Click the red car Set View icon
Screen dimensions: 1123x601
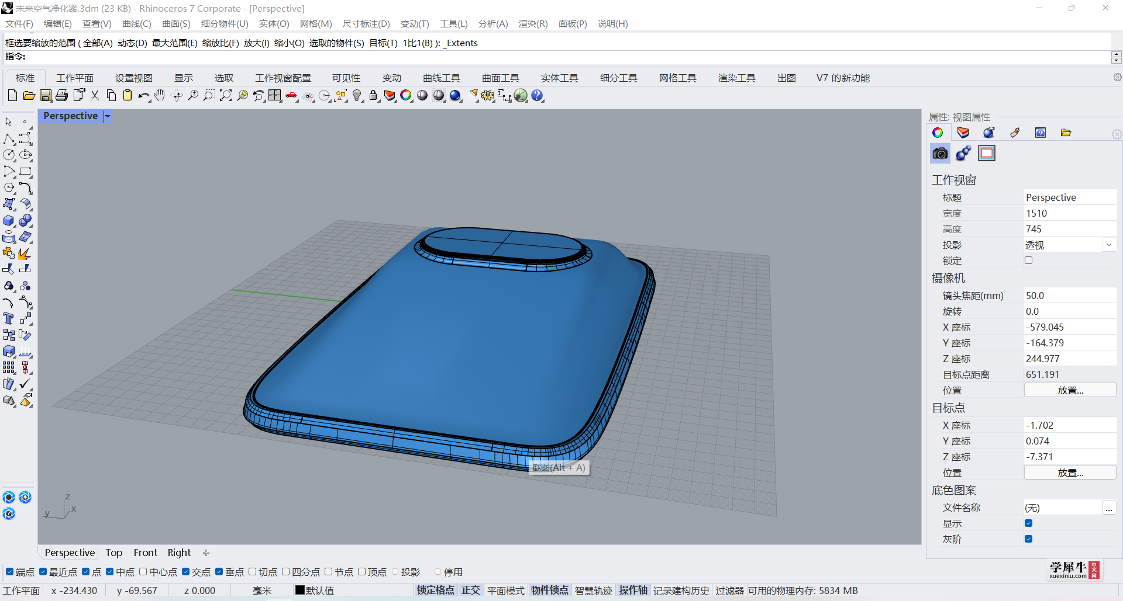point(291,95)
